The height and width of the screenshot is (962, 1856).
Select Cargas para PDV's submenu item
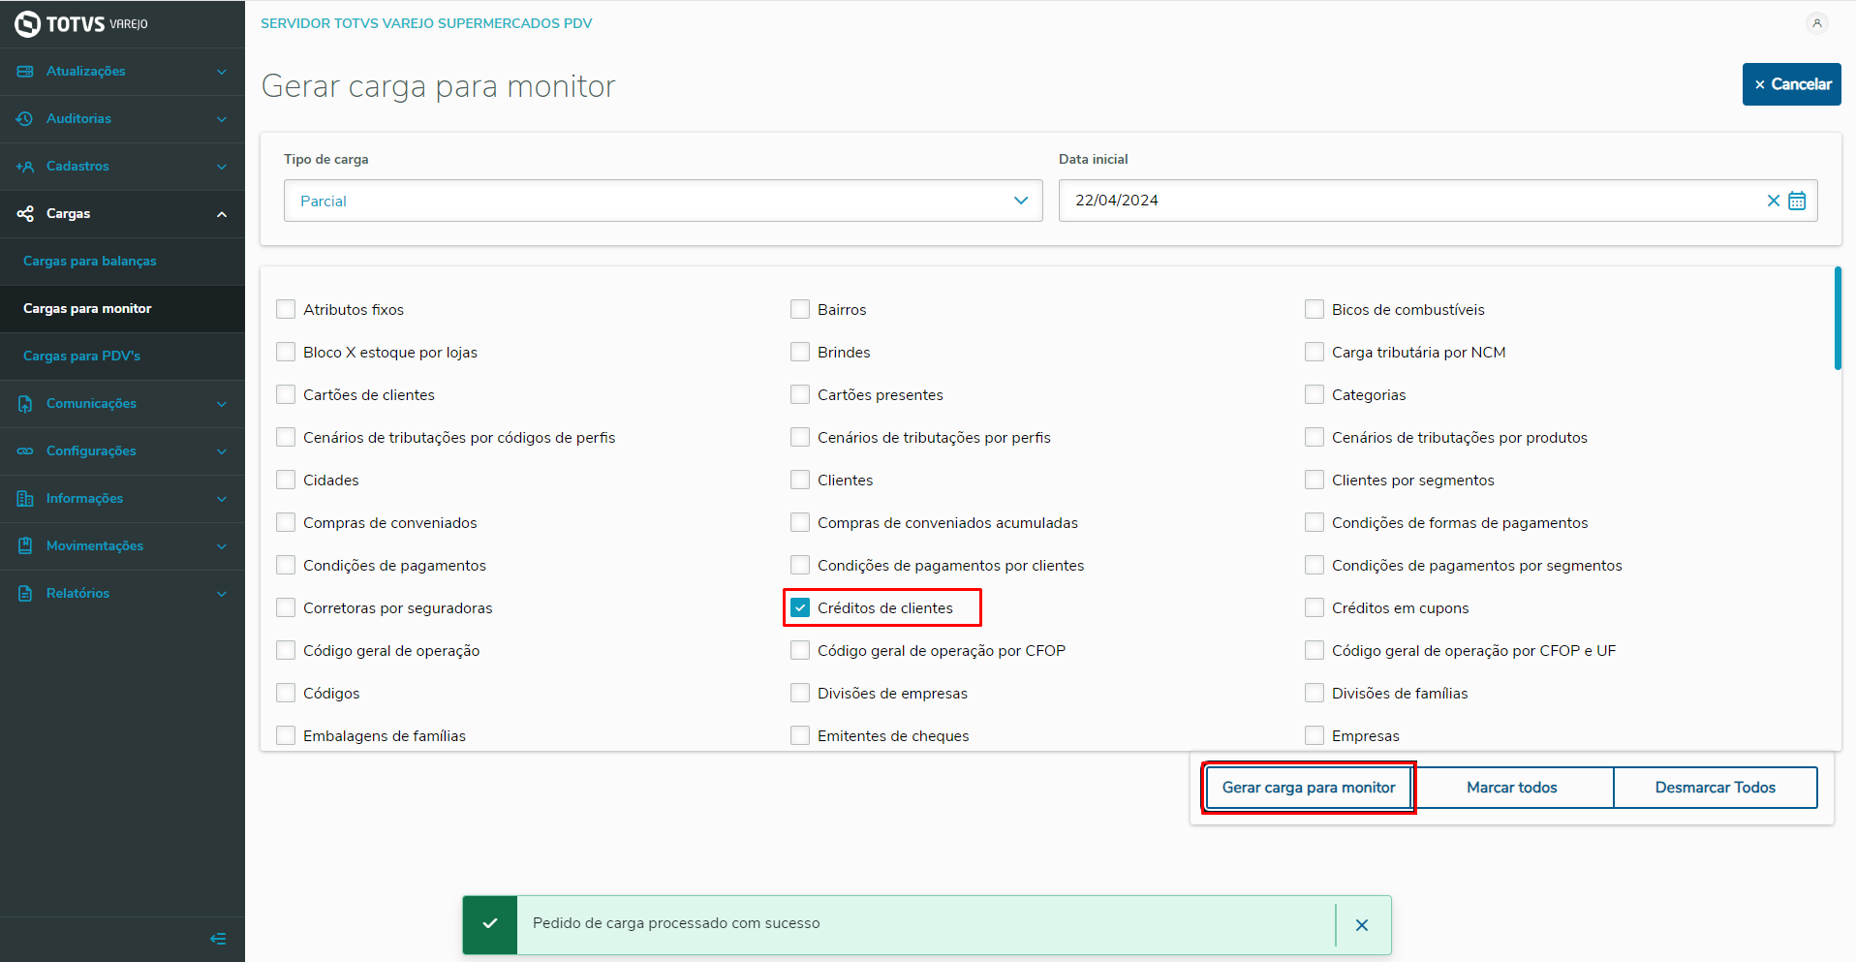pyautogui.click(x=82, y=356)
